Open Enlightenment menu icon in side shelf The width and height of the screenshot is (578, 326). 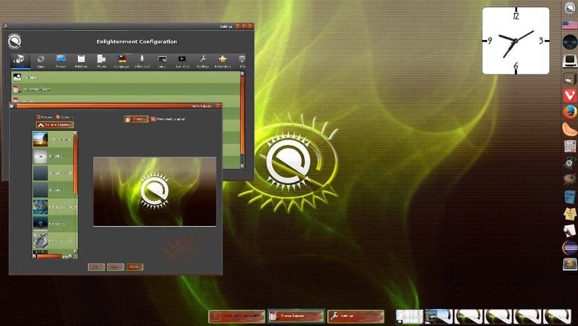coord(570,8)
